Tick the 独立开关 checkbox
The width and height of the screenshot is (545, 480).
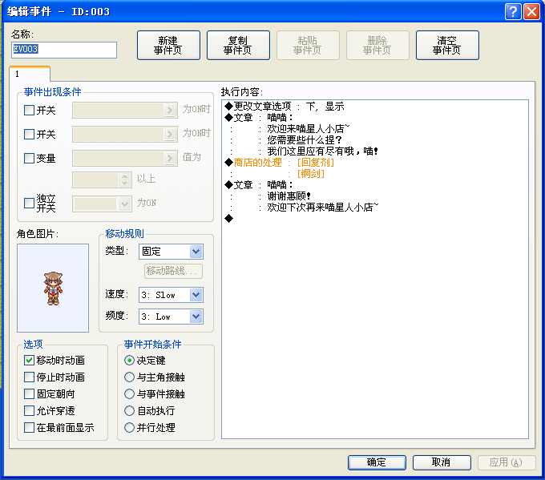[x=29, y=203]
